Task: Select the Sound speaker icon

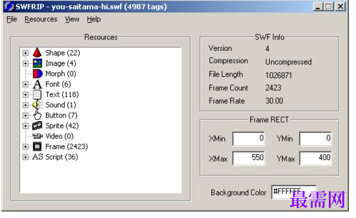Action: (37, 105)
